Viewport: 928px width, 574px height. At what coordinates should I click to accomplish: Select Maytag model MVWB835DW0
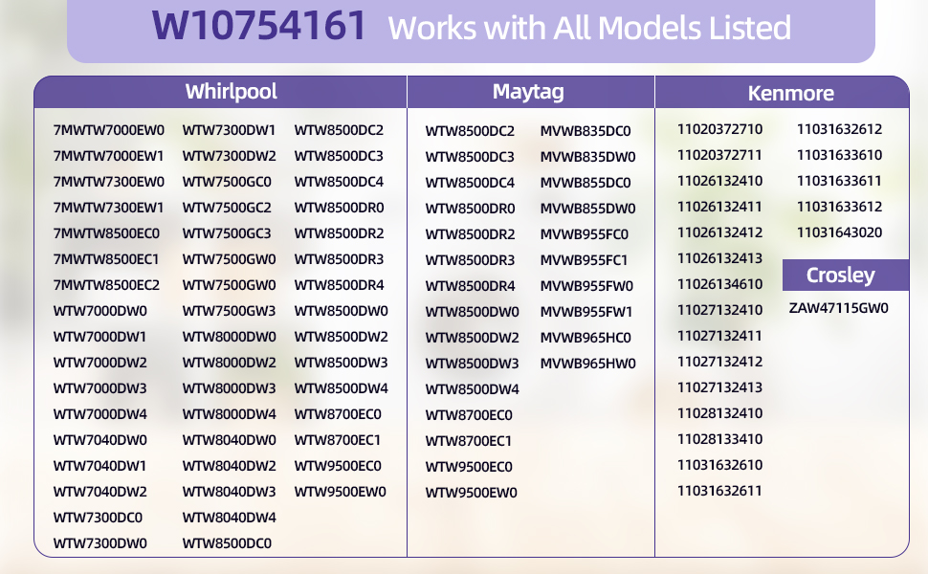tap(587, 157)
